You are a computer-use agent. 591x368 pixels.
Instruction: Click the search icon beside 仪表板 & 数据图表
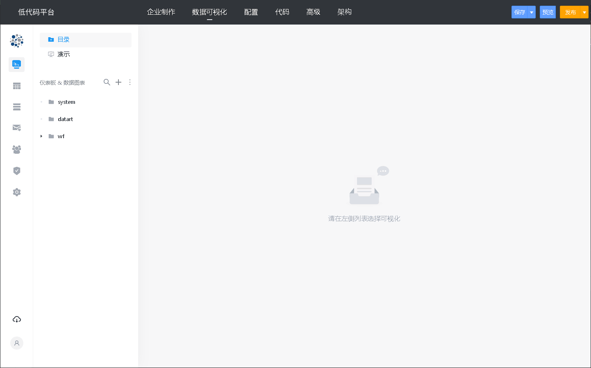coord(107,82)
